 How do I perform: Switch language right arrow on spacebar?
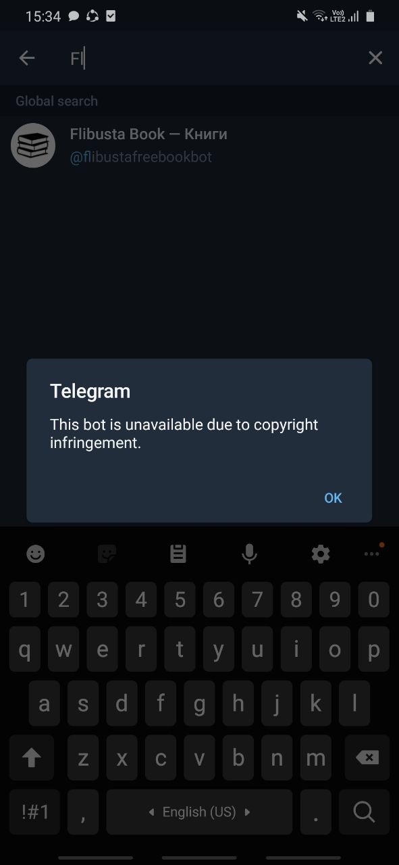tap(248, 812)
